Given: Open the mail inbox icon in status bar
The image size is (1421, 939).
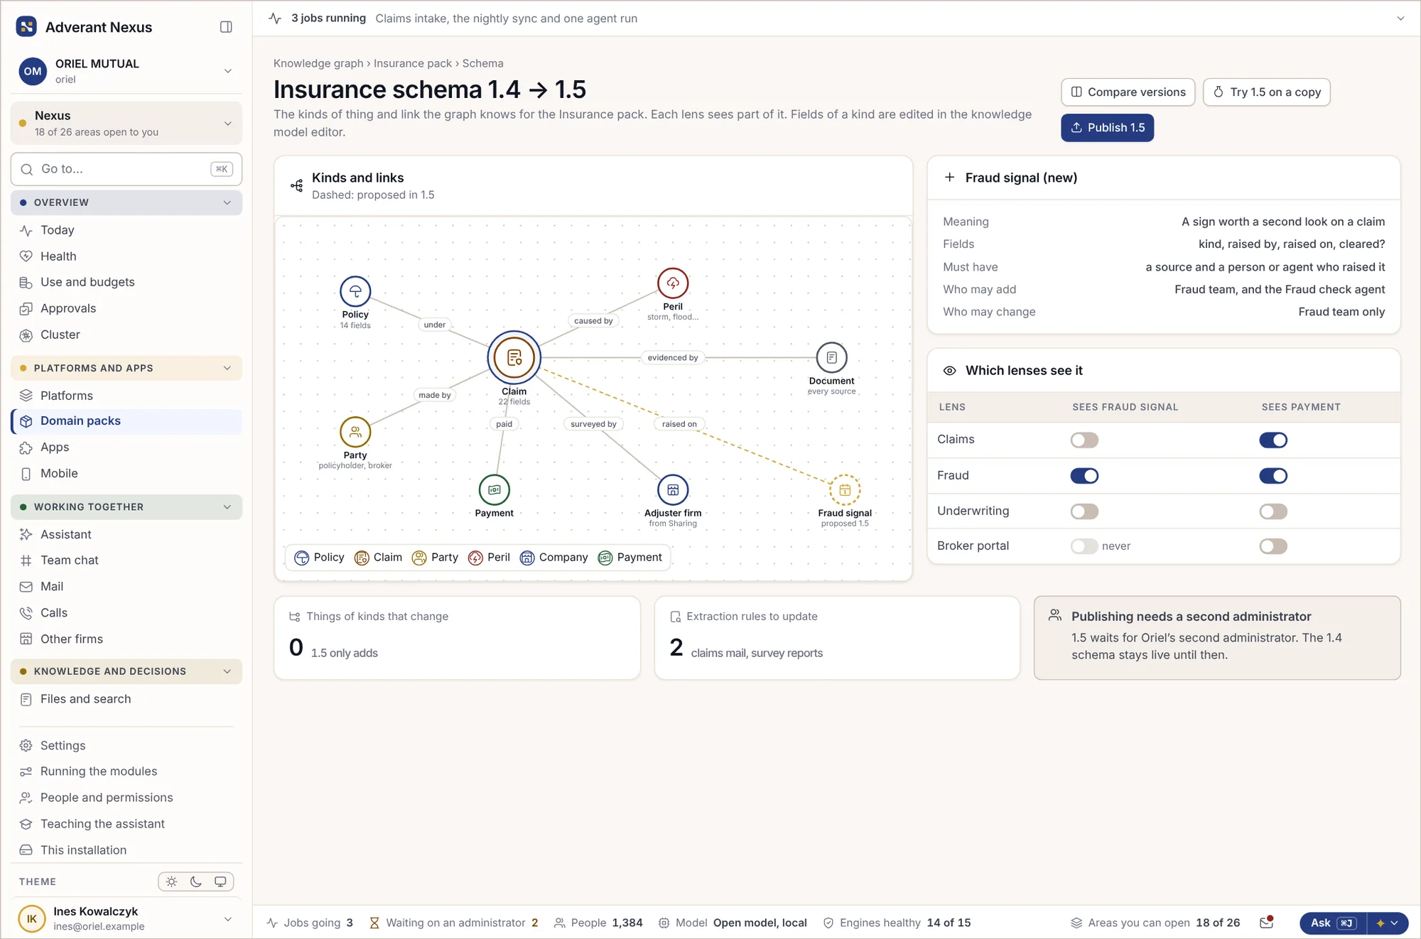Looking at the screenshot, I should 1266,923.
